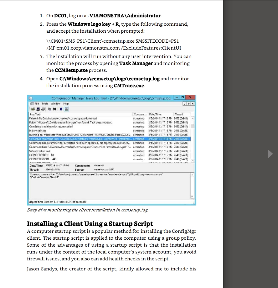Click the Print icon in CMTrace toolbar
278x288 pixels.
(43, 109)
